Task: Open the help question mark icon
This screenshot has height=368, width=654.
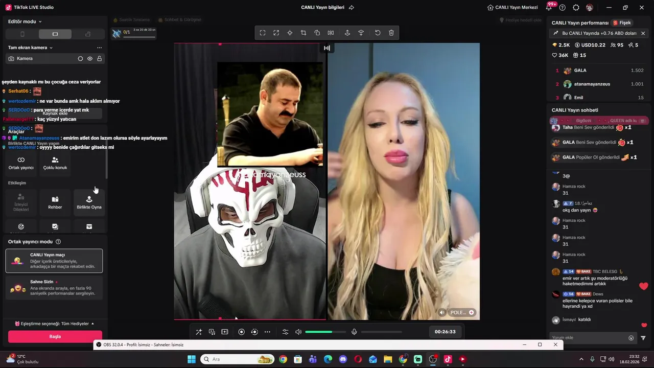Action: pos(563,8)
